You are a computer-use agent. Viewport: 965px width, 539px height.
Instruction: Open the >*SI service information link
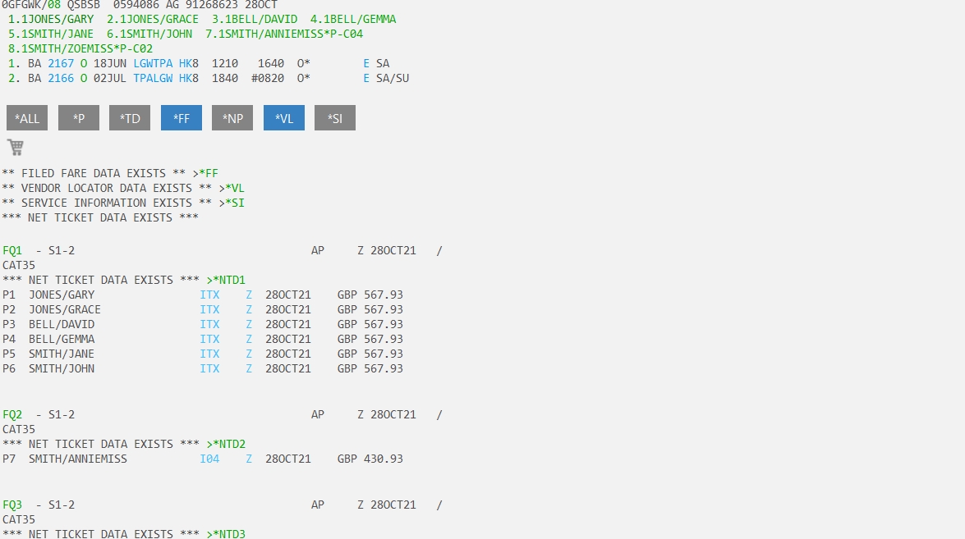point(232,203)
